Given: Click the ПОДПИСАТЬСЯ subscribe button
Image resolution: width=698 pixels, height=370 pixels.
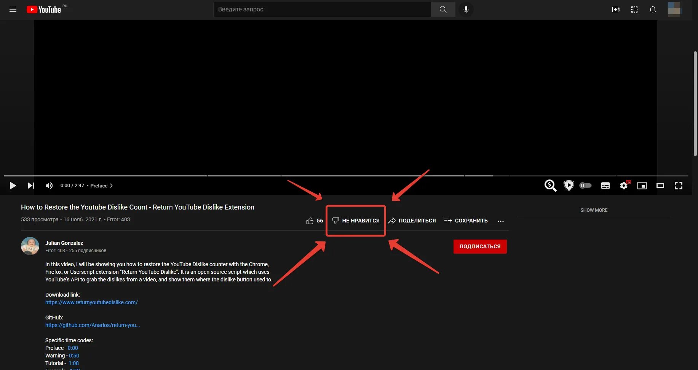Looking at the screenshot, I should pyautogui.click(x=480, y=246).
